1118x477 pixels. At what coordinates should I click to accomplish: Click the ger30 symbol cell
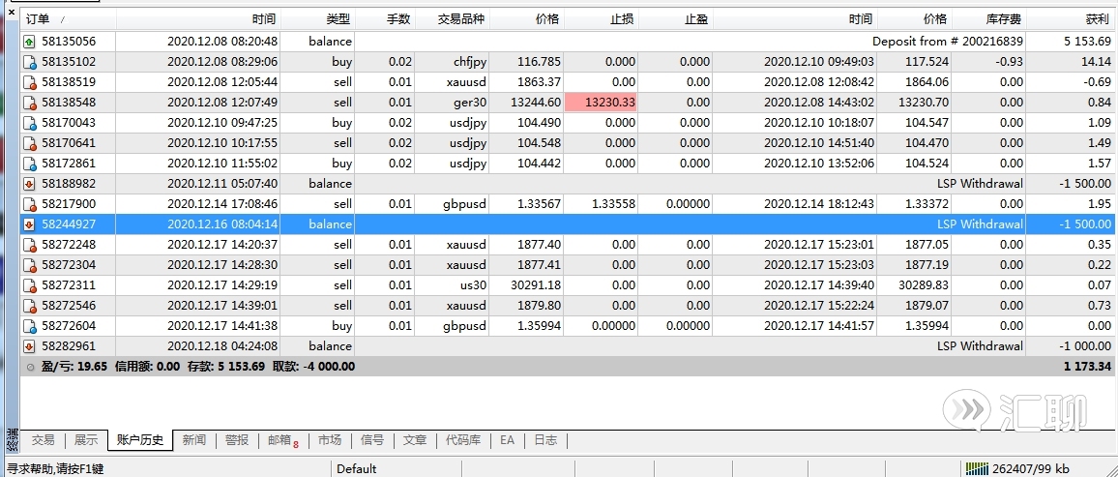[x=471, y=103]
